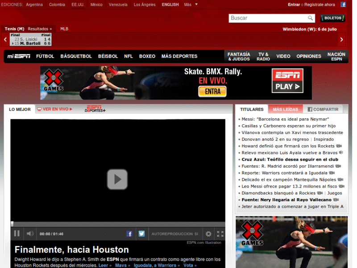
Task: Click video icon next to Iguodala headline
Action: tap(332, 173)
